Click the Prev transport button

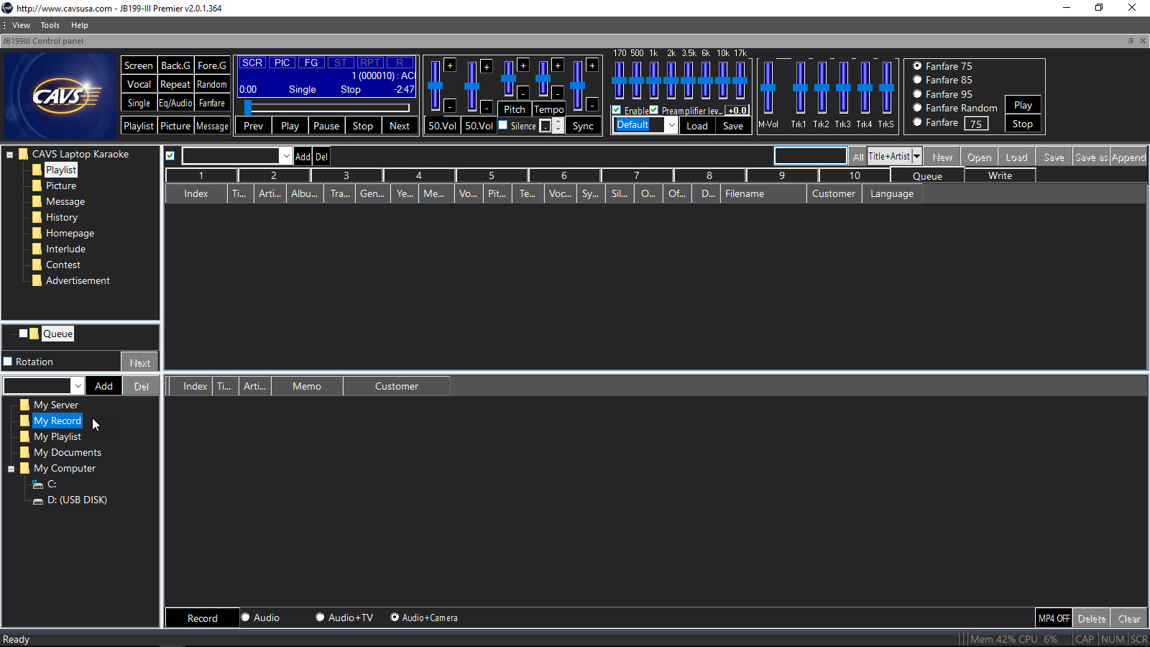click(x=254, y=126)
